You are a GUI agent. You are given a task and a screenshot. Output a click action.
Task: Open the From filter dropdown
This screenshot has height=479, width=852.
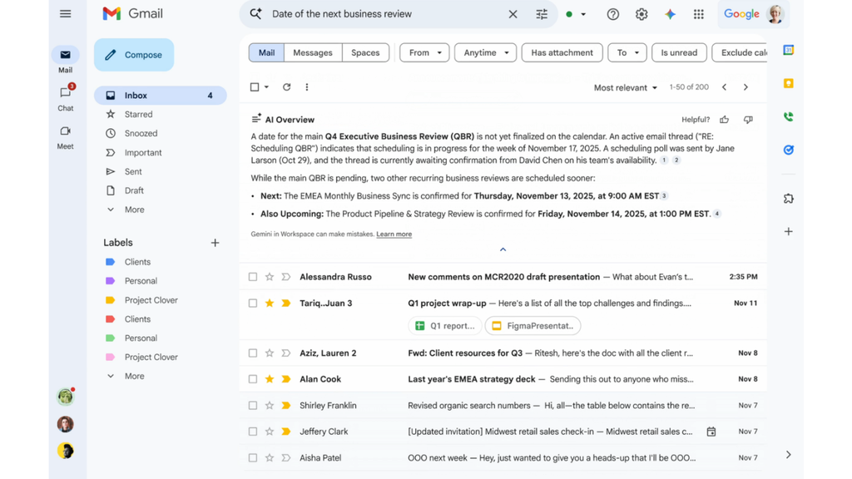click(x=424, y=52)
